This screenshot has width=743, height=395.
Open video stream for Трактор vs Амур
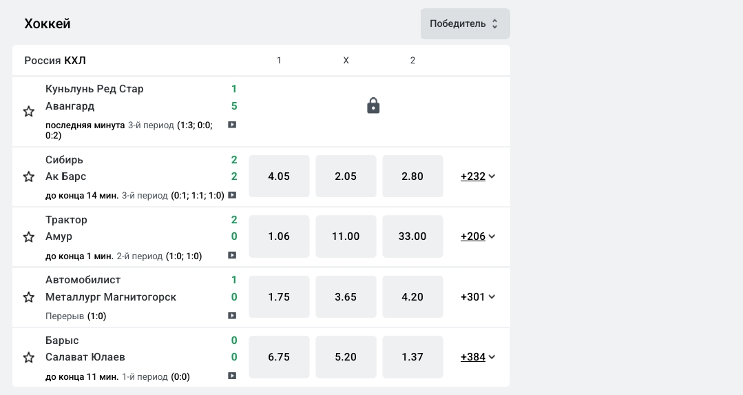pyautogui.click(x=232, y=256)
